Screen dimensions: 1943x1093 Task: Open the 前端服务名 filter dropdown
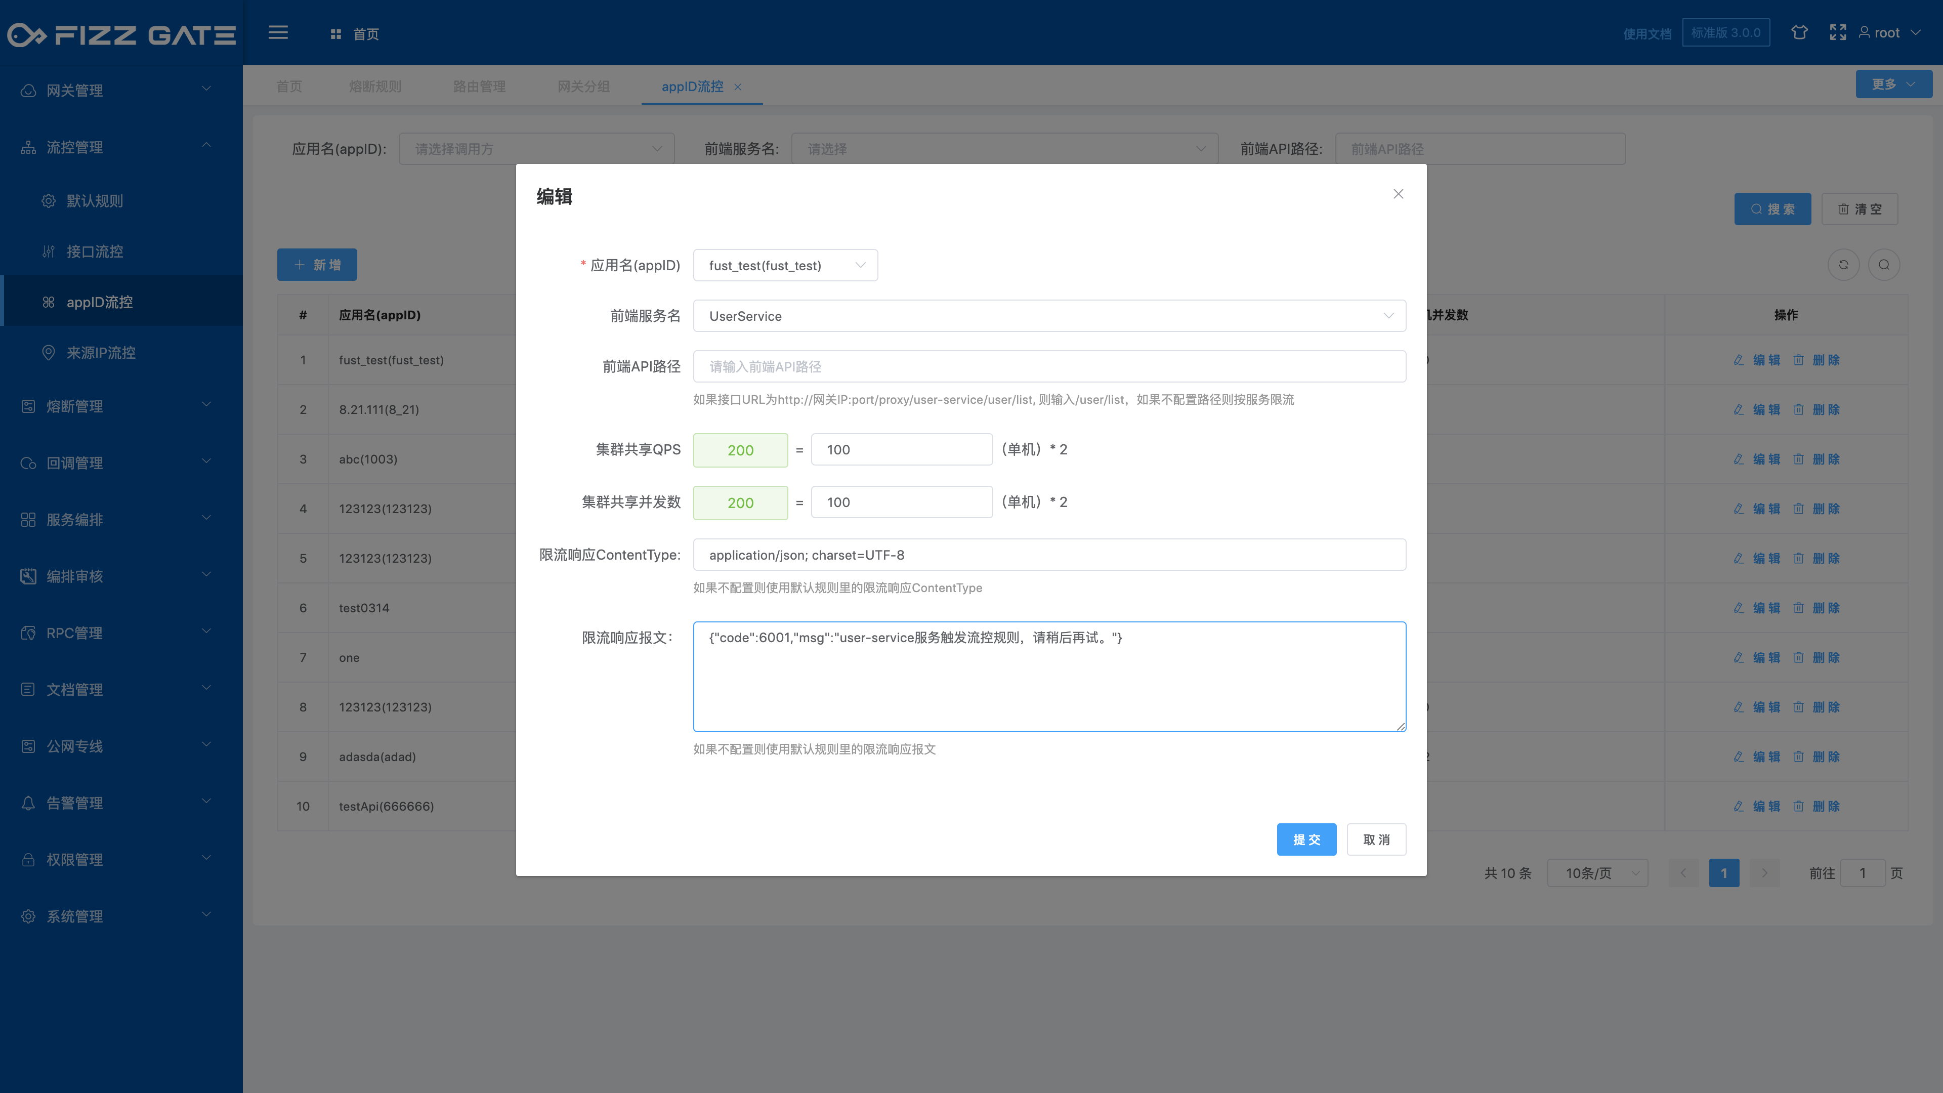point(1005,149)
